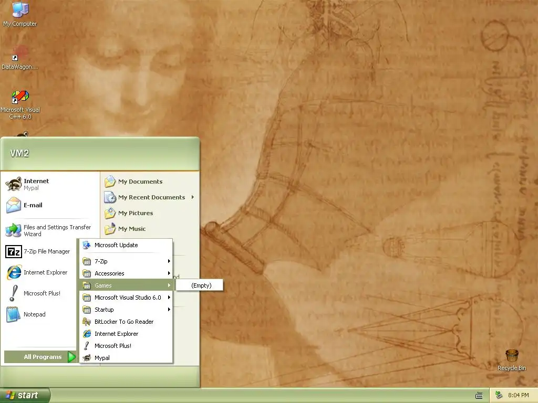
Task: Click the 7-Zip File Manager icon
Action: coord(14,251)
